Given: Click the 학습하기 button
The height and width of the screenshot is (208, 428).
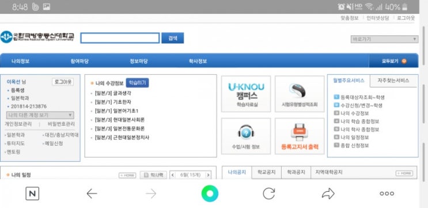Looking at the screenshot, I should (137, 83).
